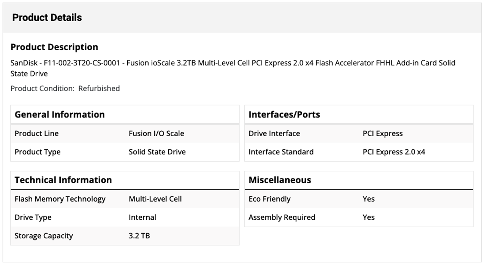Click the 3.2 TB capacity value
Screen dimensions: 486x267
point(139,235)
